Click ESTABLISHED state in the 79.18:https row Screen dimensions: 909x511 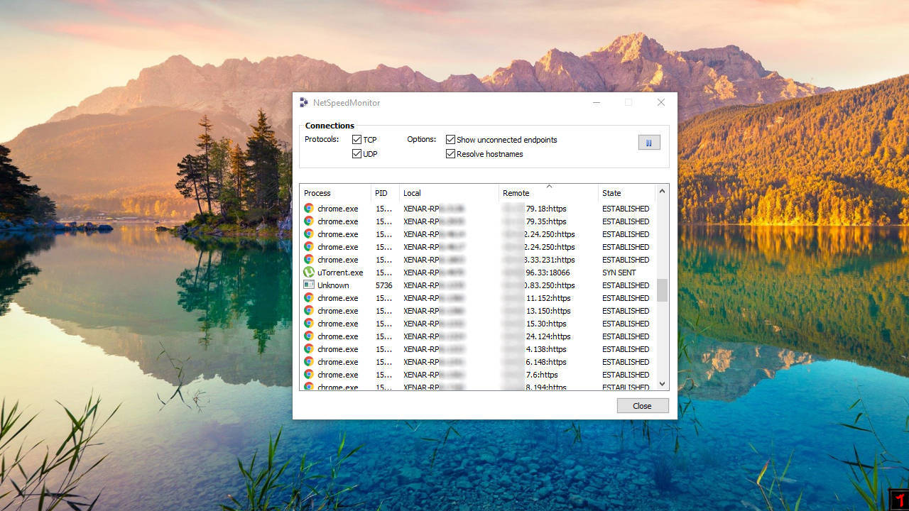coord(626,209)
